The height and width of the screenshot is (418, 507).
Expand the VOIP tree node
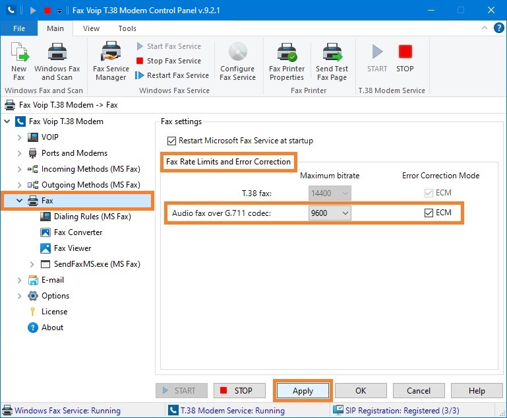20,137
